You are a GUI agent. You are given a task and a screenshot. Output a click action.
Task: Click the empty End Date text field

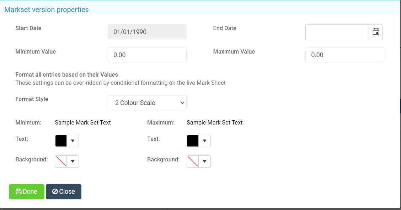337,32
